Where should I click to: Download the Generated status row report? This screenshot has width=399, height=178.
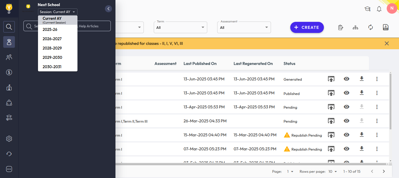coord(362,79)
